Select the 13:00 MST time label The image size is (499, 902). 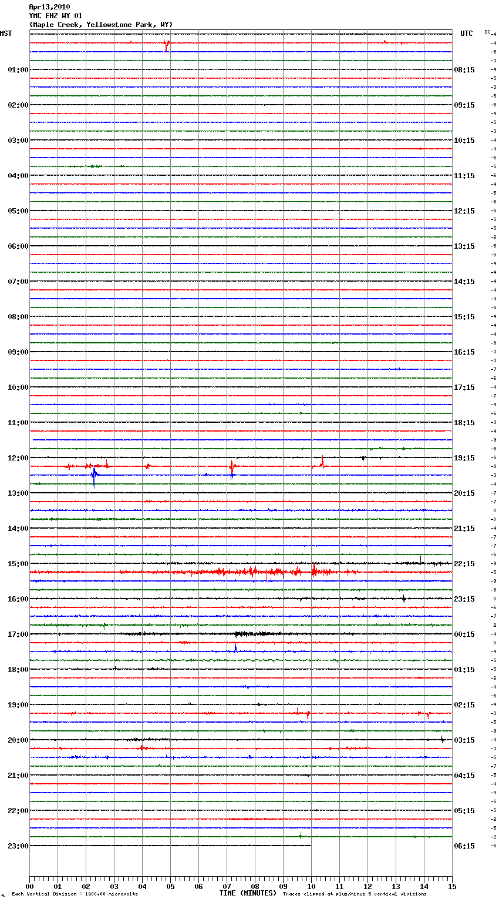click(18, 493)
